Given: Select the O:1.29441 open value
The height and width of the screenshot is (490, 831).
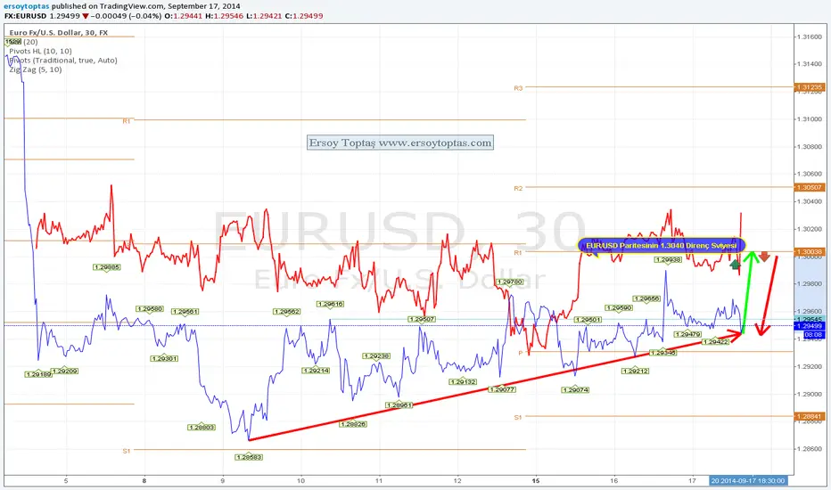Looking at the screenshot, I should click(184, 16).
